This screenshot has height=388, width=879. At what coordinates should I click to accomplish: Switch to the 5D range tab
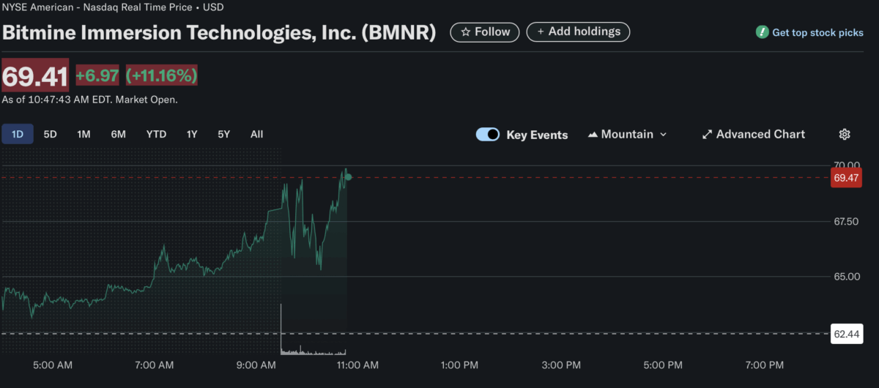50,134
